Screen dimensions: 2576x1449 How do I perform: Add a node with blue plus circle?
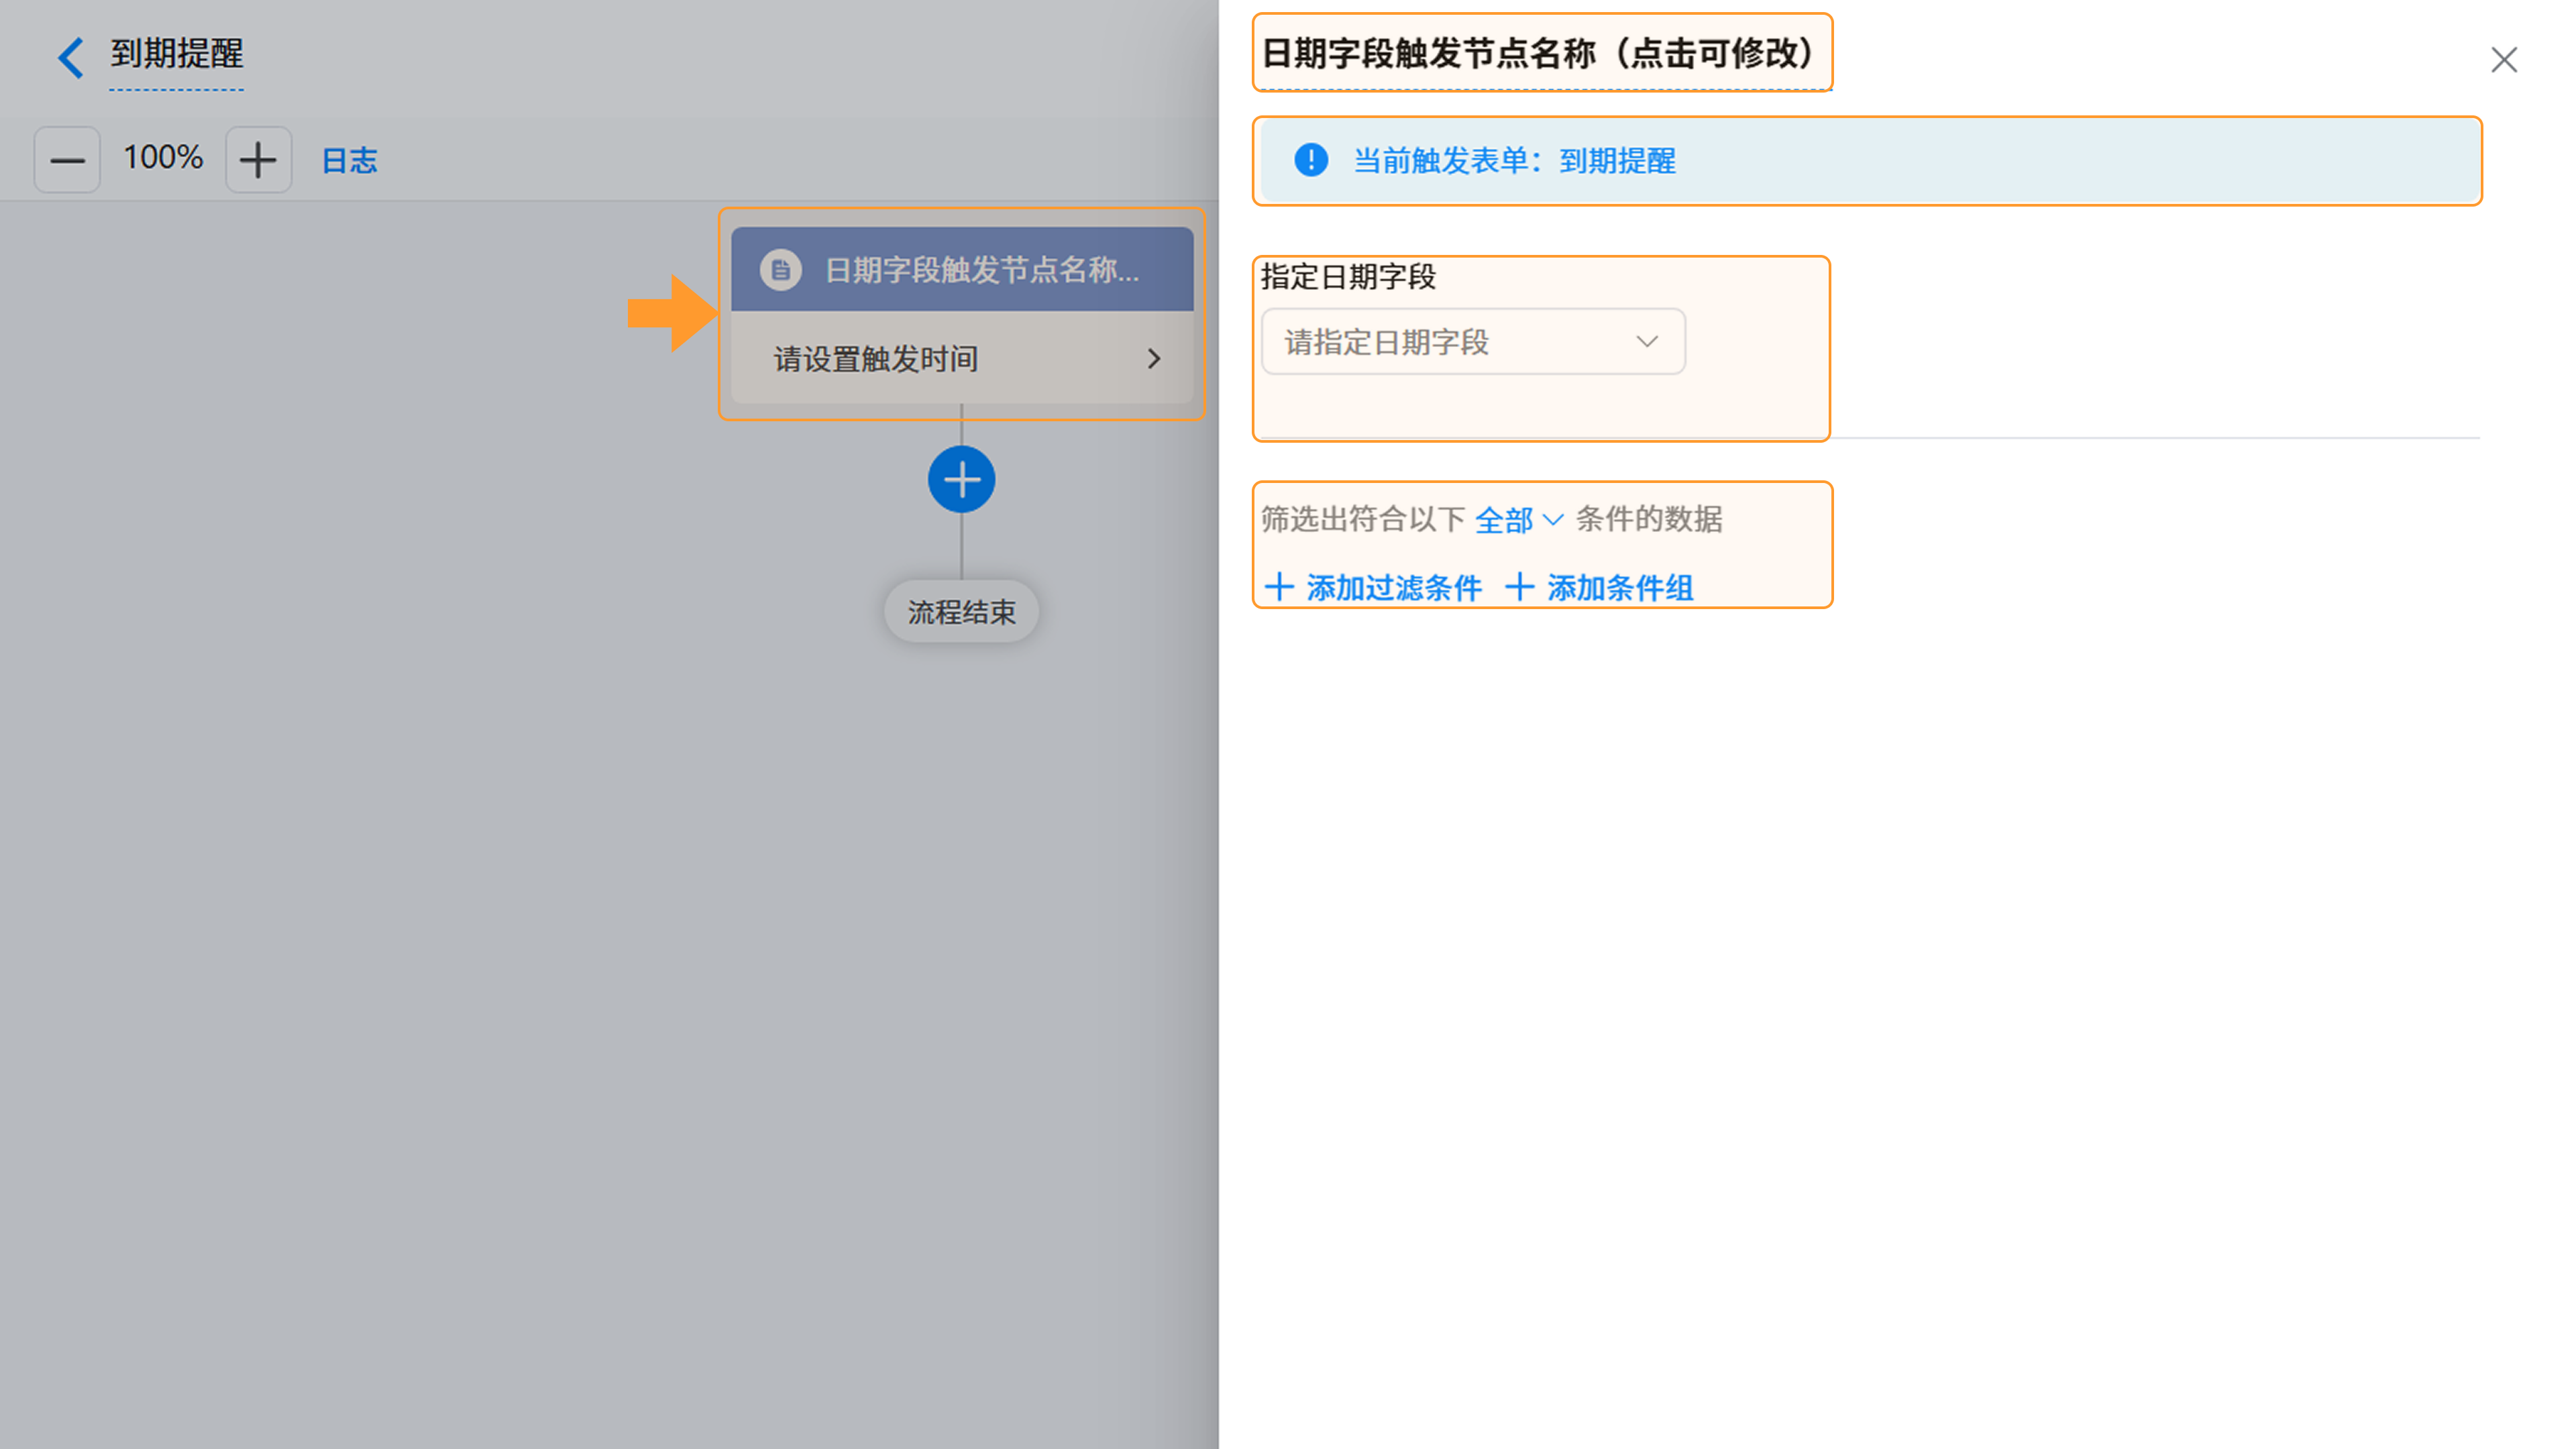[961, 479]
